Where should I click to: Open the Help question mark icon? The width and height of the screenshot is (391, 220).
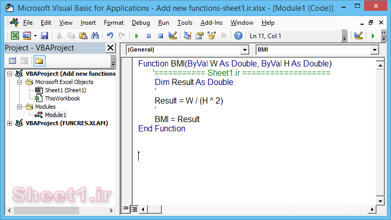pyautogui.click(x=238, y=36)
